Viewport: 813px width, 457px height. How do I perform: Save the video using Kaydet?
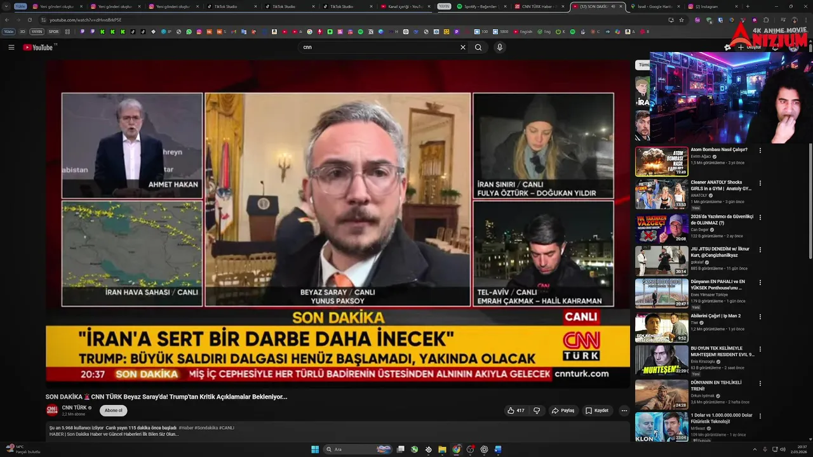tap(597, 411)
